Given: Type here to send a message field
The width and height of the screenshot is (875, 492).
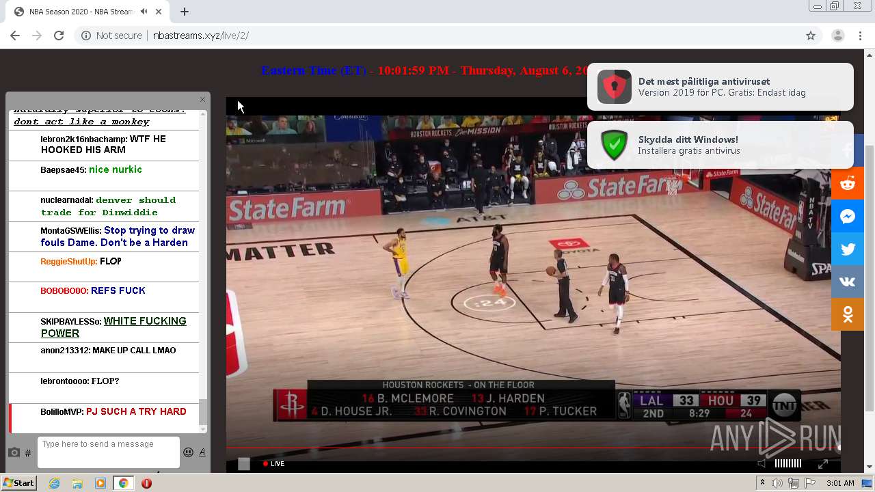Looking at the screenshot, I should pos(109,452).
